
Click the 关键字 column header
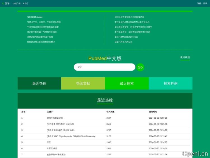(x=50, y=112)
